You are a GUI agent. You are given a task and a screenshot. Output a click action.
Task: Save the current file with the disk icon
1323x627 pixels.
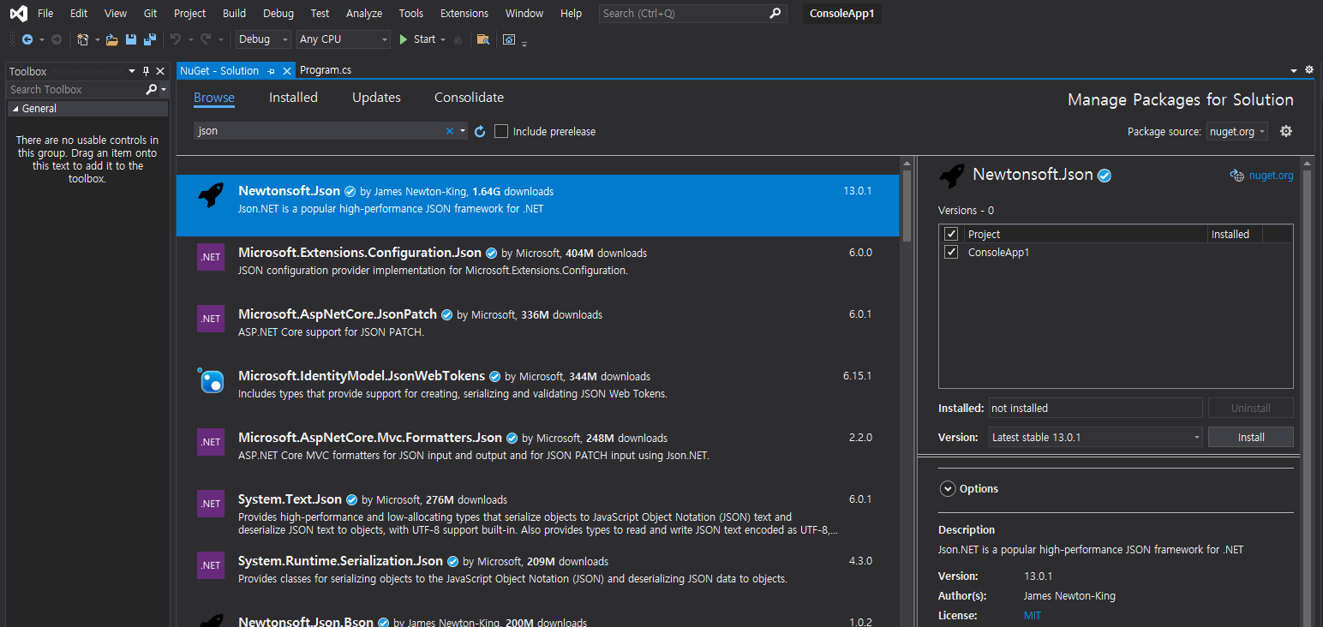point(131,39)
